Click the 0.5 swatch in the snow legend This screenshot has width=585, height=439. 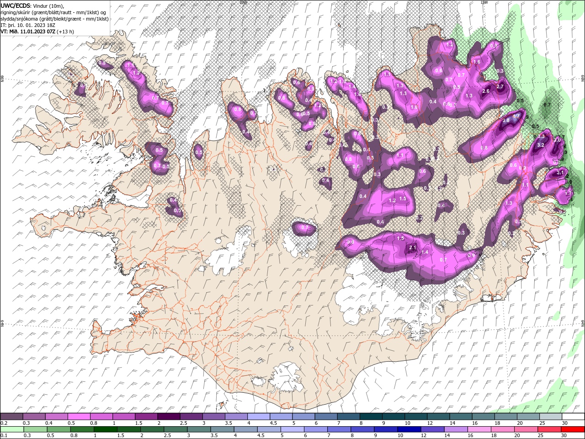tap(79, 417)
